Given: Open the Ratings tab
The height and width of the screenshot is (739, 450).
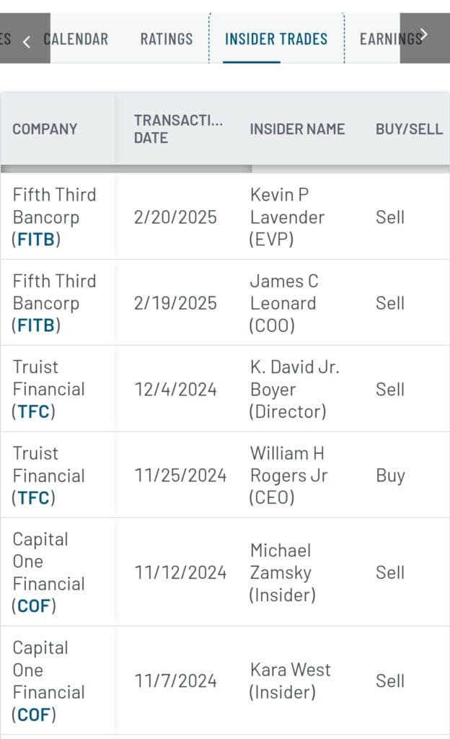Looking at the screenshot, I should tap(166, 40).
